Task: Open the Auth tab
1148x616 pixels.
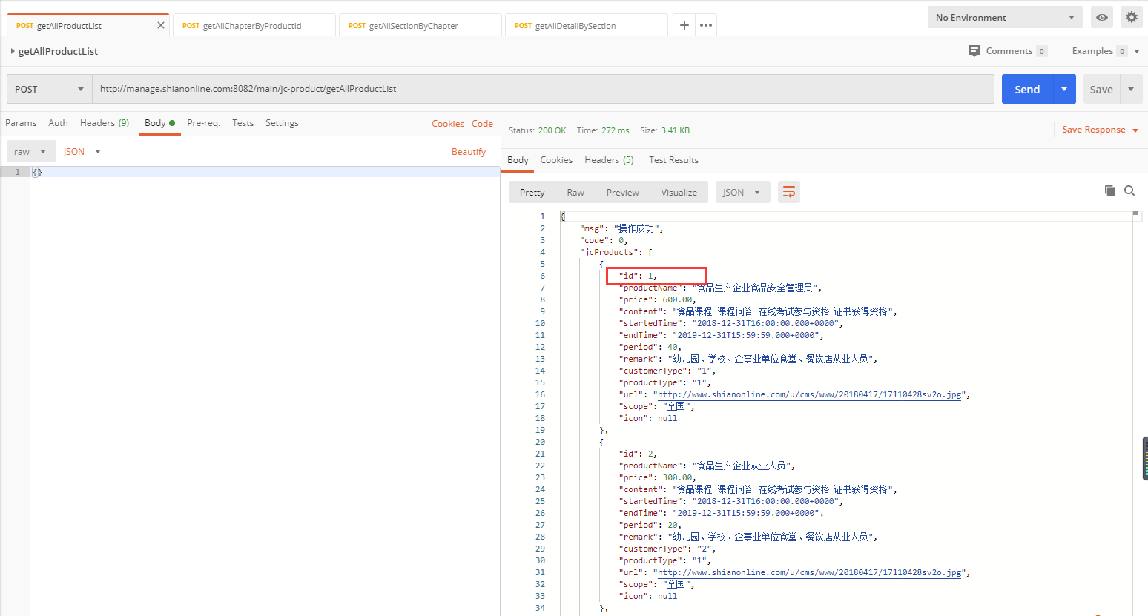Action: click(x=58, y=123)
